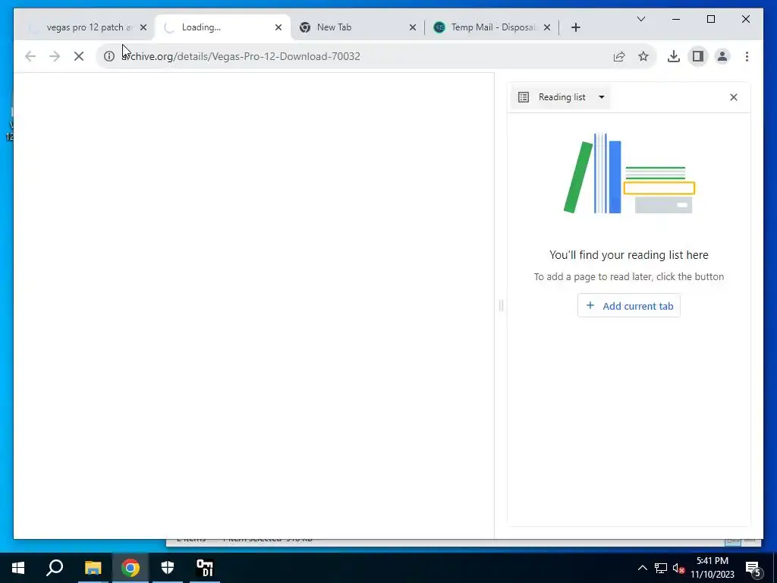The image size is (777, 583).
Task: Open the Windows Start menu
Action: (x=18, y=568)
